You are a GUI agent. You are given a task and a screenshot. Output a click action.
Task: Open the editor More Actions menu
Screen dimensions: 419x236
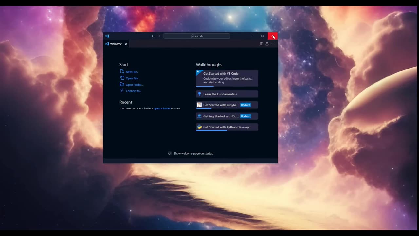tap(273, 44)
